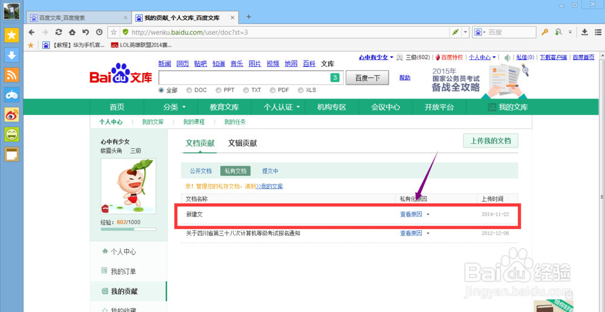Open search engine selector paw dropdown
Image resolution: width=605 pixels, height=312 pixels.
[480, 33]
